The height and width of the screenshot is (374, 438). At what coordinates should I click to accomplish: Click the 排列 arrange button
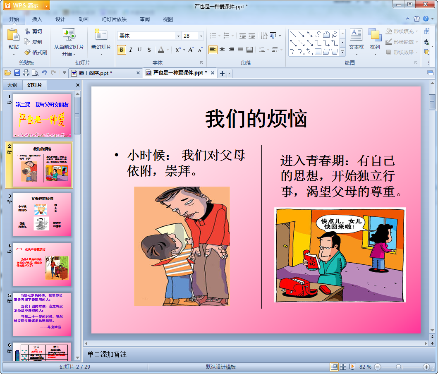point(375,41)
